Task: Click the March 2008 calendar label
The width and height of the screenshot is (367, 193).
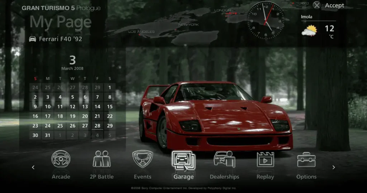Action: (72, 69)
